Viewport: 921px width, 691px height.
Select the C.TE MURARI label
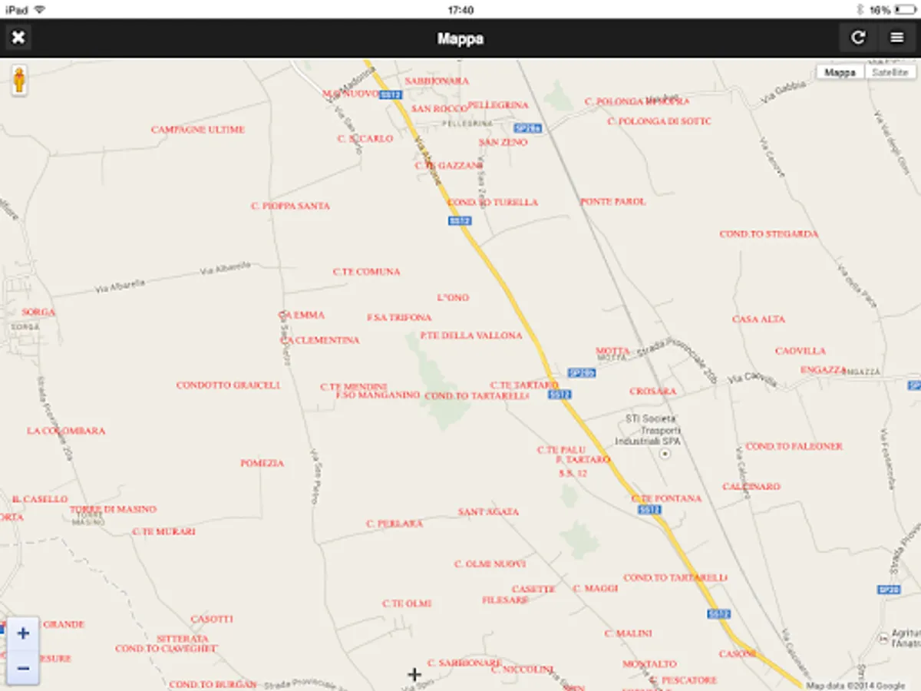(163, 531)
